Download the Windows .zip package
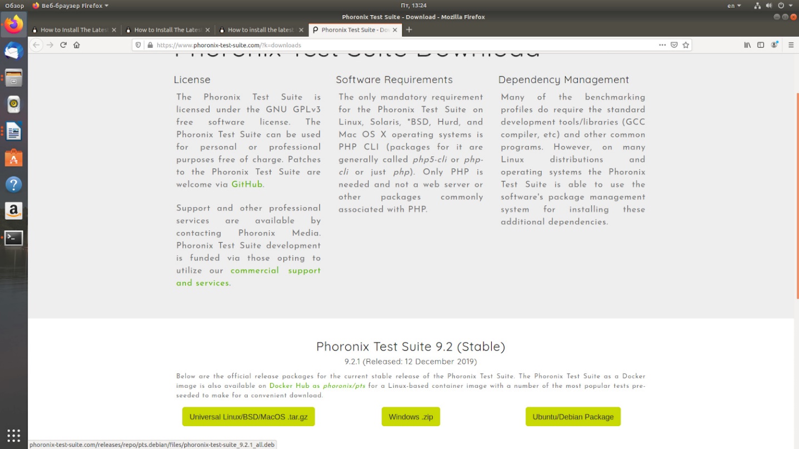 [x=411, y=417]
